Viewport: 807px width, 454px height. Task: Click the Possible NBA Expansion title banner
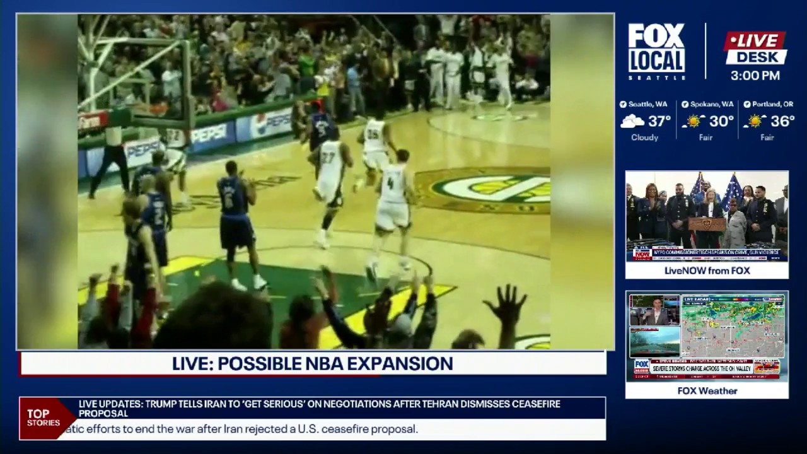[x=313, y=364]
